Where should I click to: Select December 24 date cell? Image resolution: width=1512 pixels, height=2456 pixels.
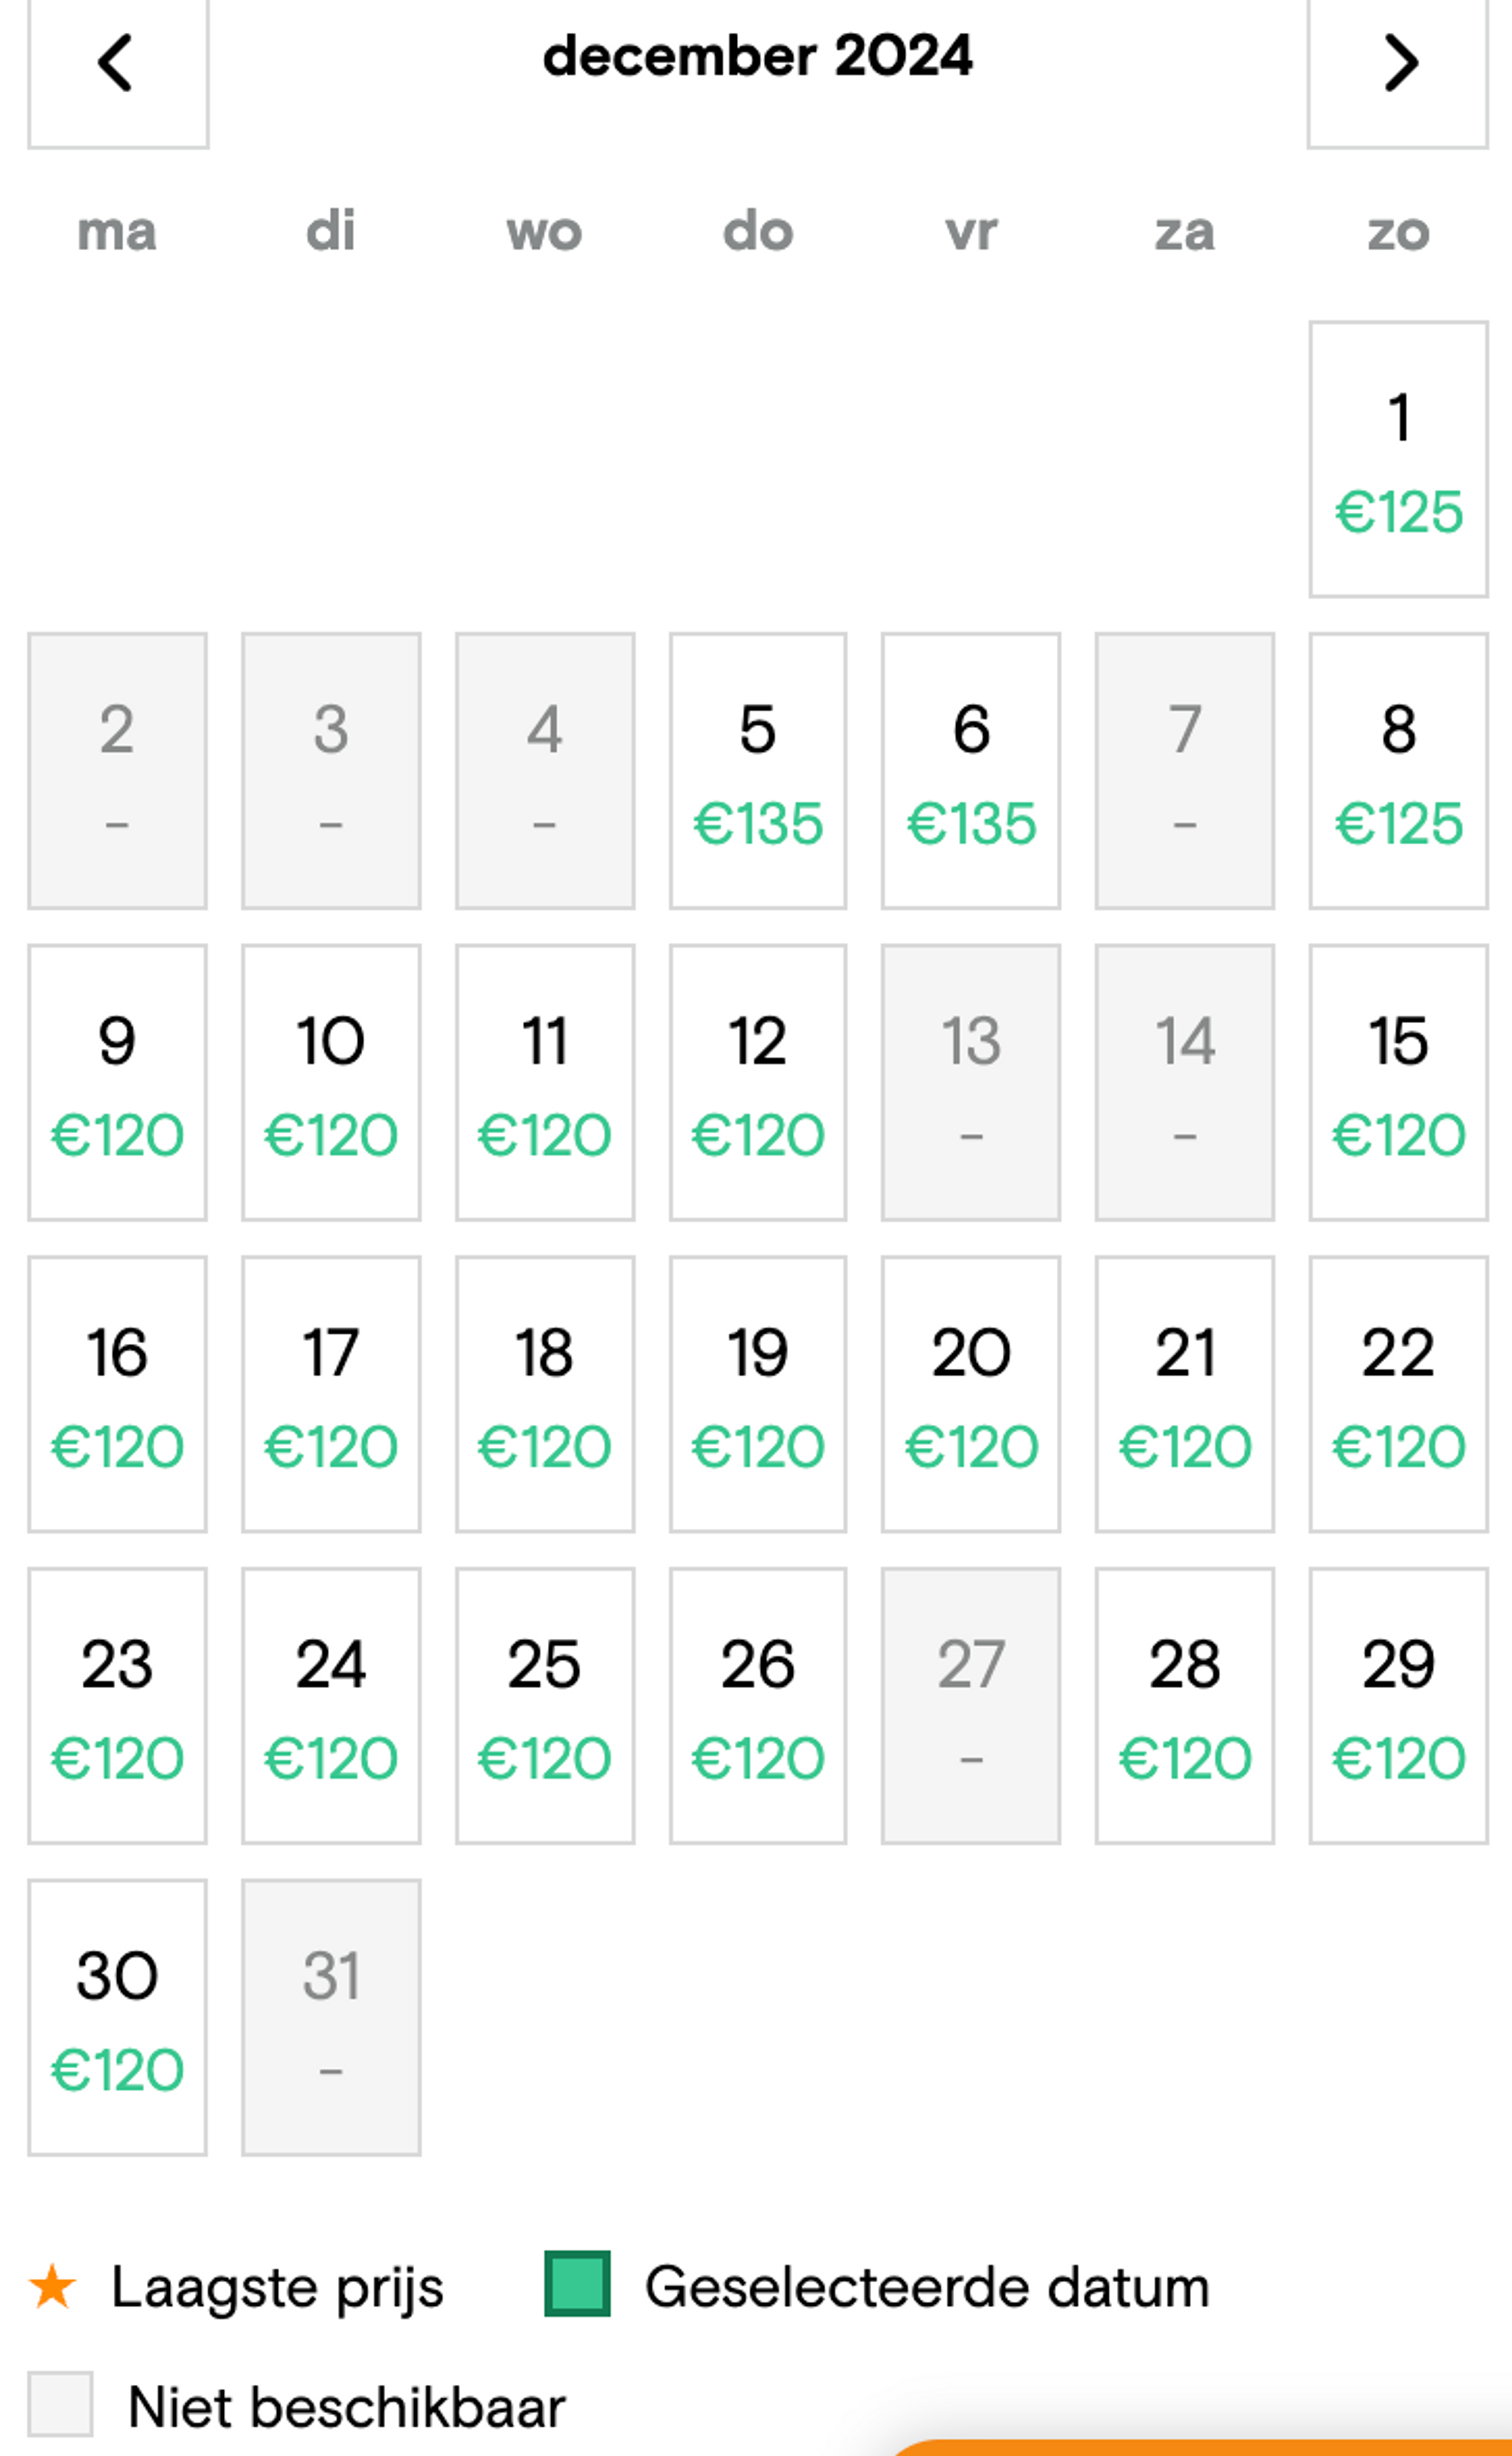point(331,1706)
